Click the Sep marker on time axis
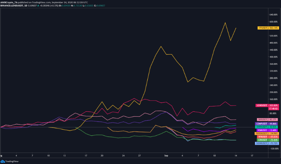 [x=166, y=155]
